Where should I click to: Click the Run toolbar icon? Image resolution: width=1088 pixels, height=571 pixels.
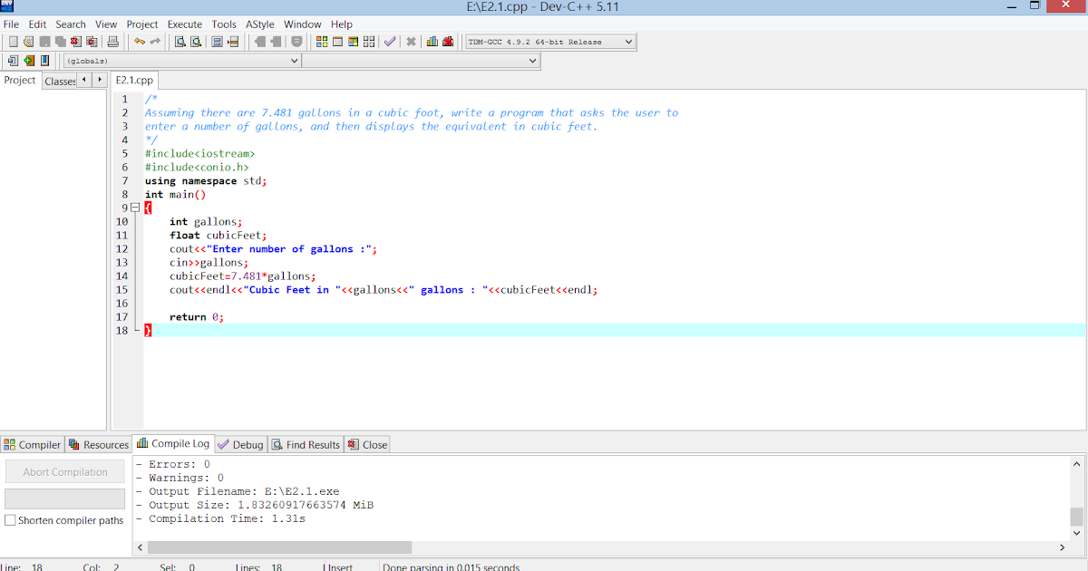click(337, 42)
